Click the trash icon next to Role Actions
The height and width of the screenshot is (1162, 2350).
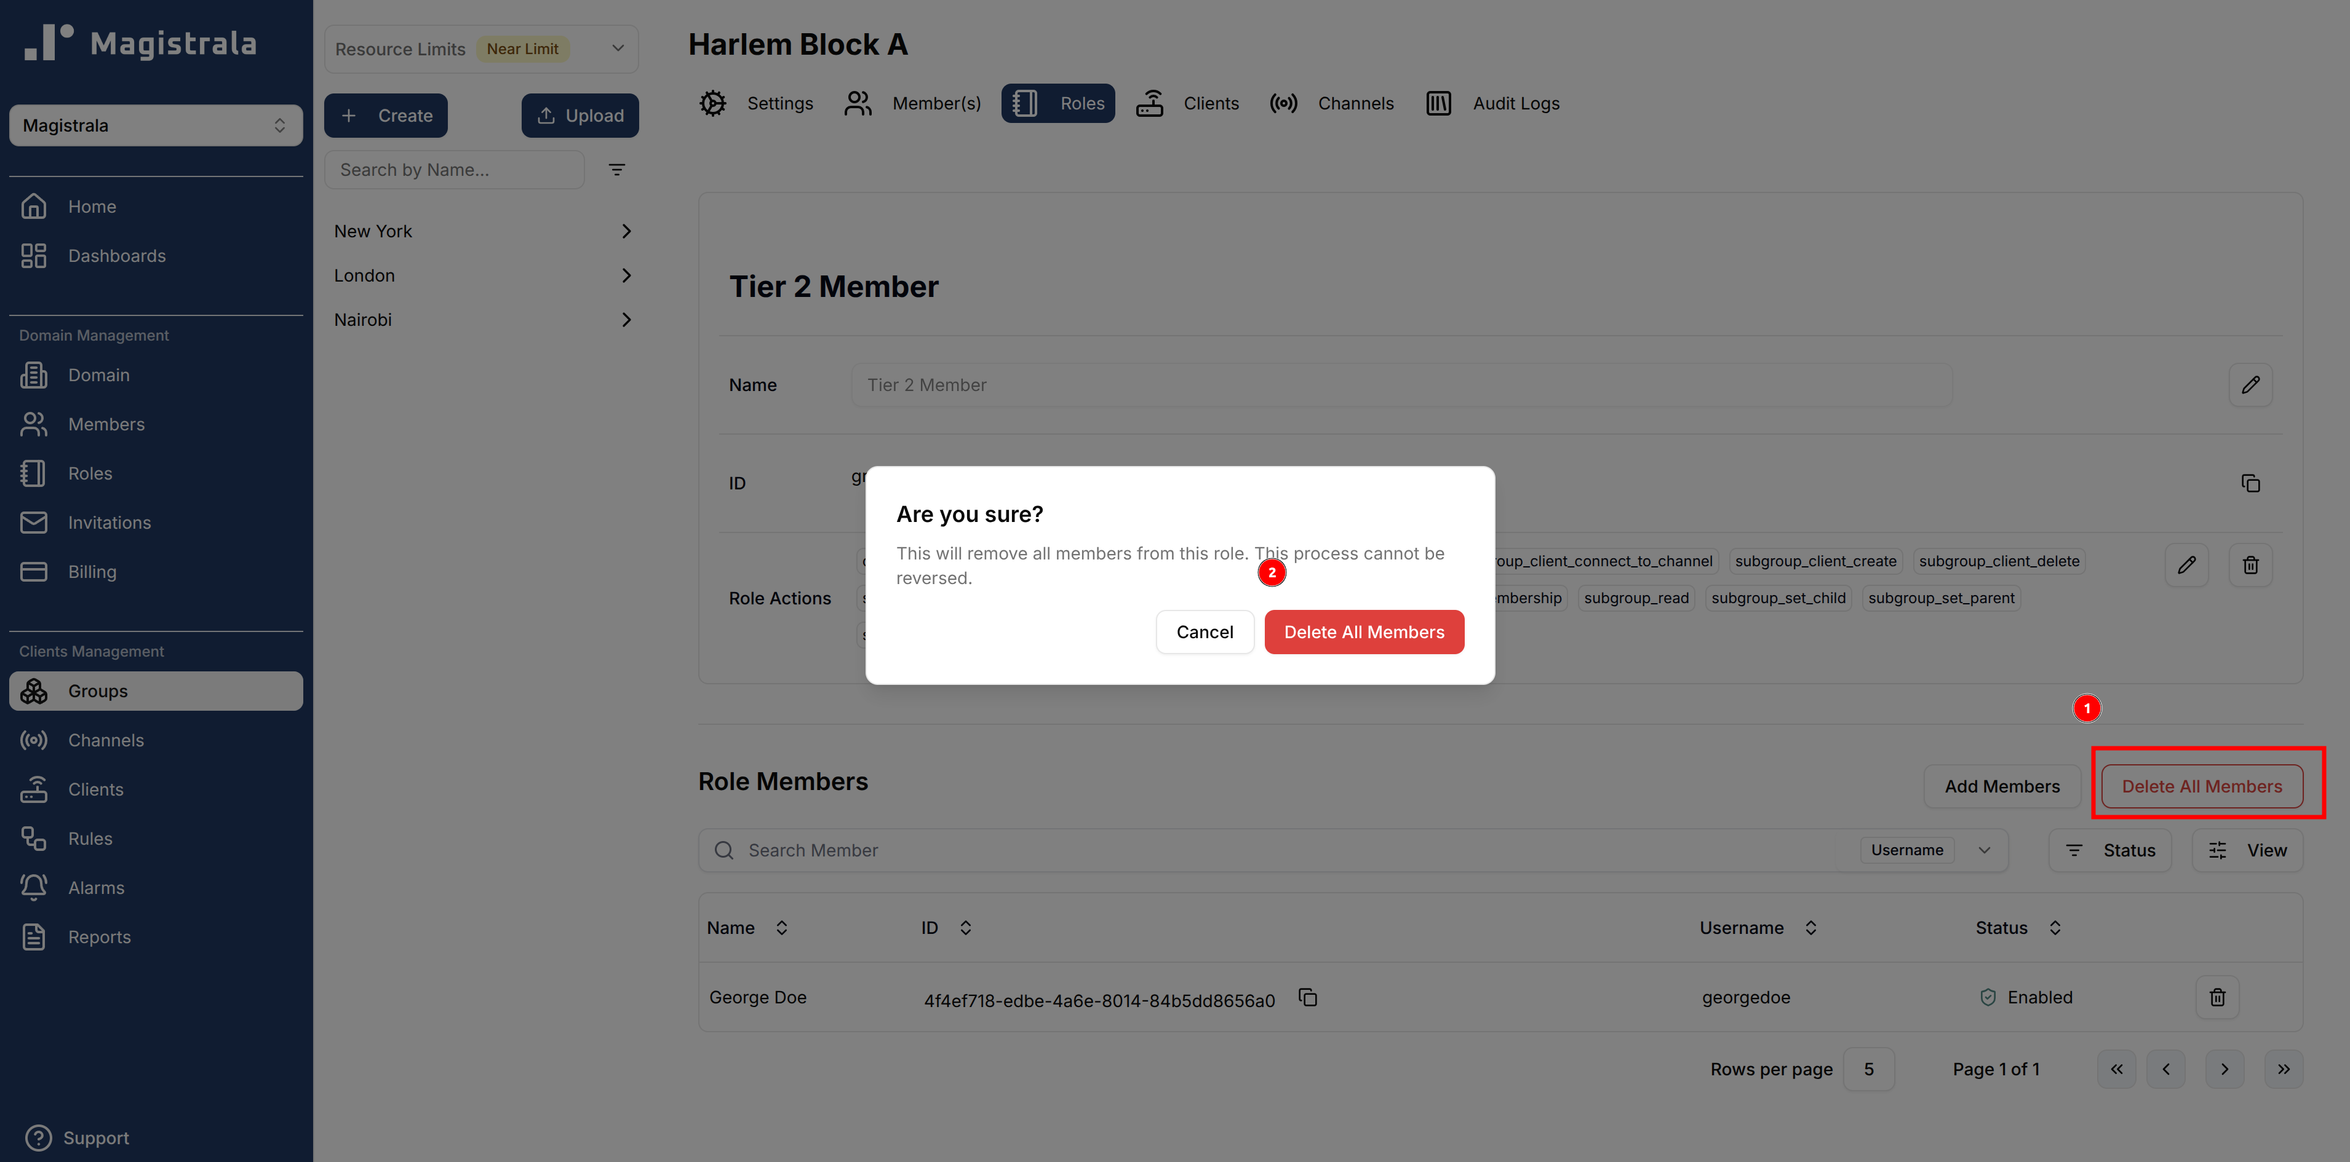point(2250,565)
